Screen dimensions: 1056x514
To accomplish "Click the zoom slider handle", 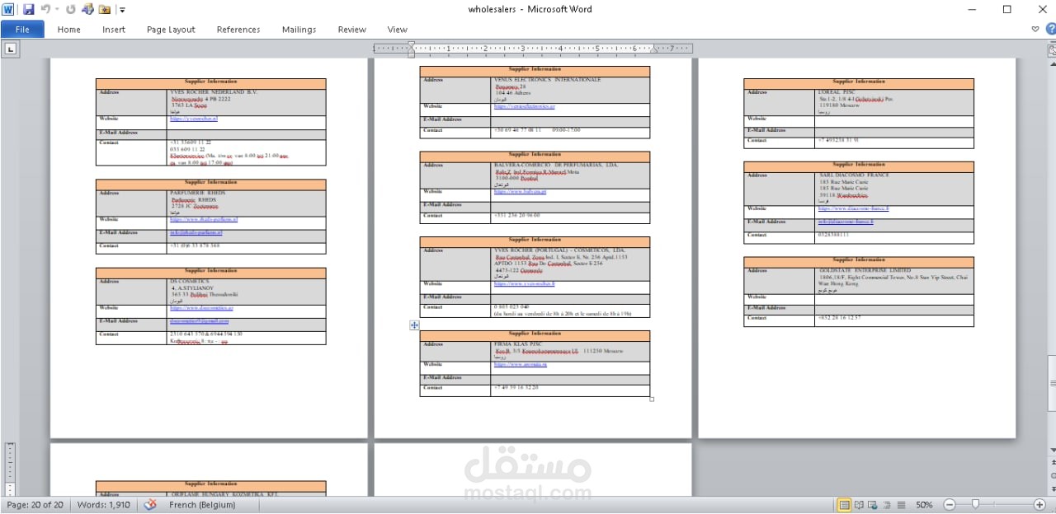I will (x=975, y=505).
